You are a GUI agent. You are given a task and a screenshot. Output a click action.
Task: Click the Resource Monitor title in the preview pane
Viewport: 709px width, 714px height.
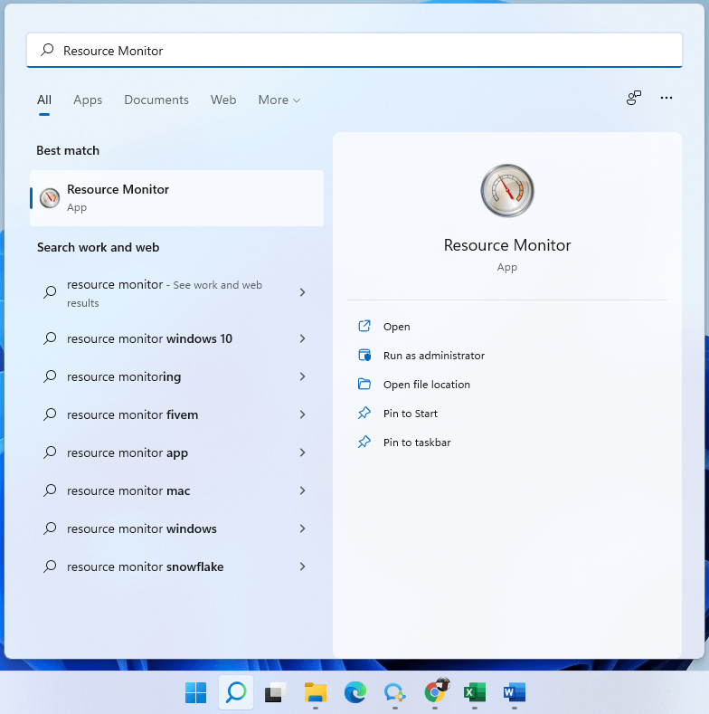click(x=507, y=245)
